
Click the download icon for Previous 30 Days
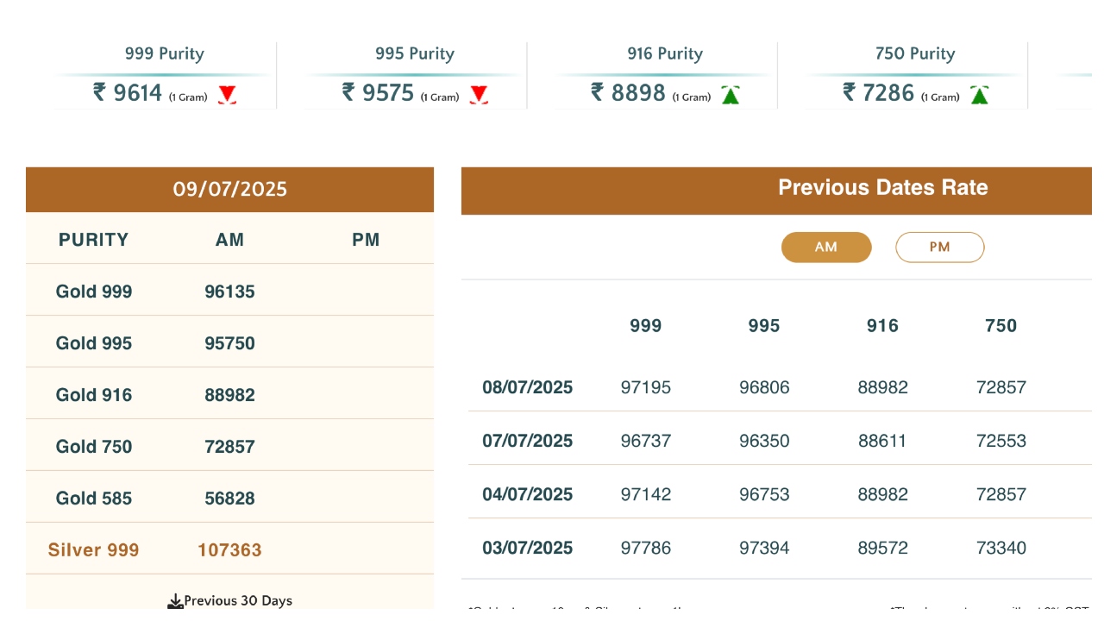coord(175,601)
